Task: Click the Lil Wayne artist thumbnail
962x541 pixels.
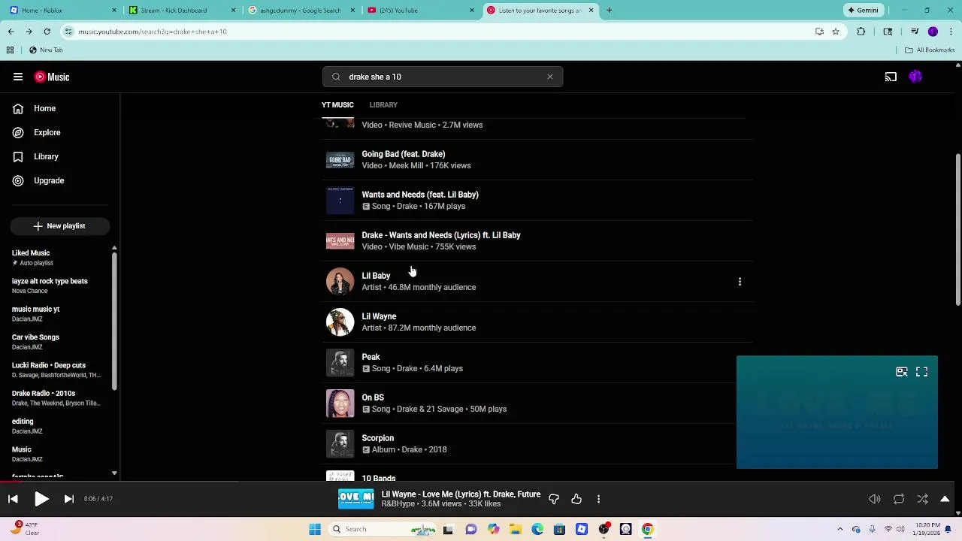Action: [x=340, y=322]
